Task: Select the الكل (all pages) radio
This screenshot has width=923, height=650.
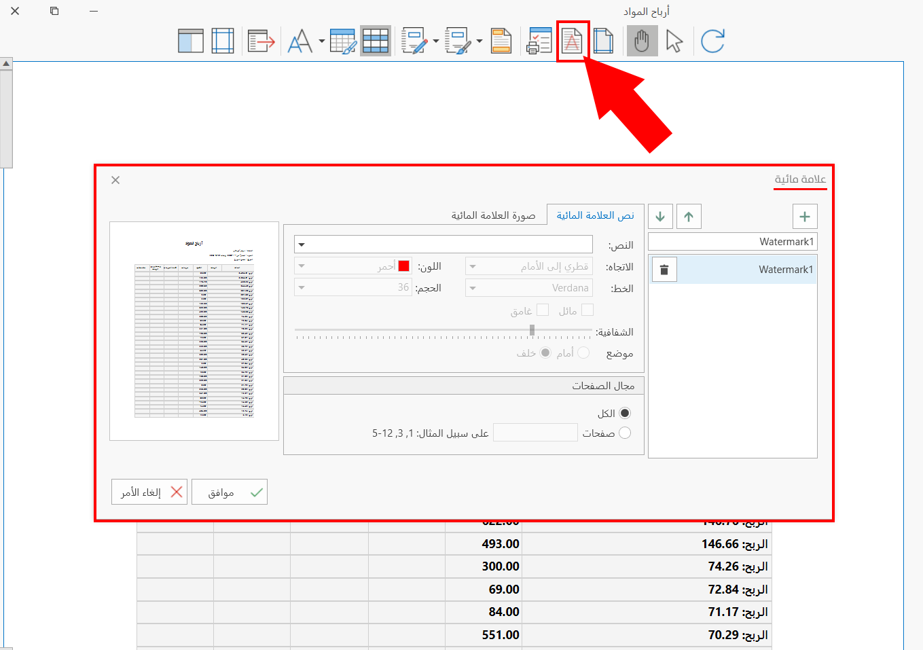Action: tap(625, 413)
